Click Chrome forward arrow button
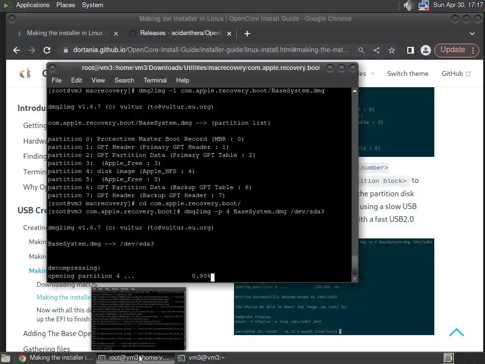 [x=32, y=50]
